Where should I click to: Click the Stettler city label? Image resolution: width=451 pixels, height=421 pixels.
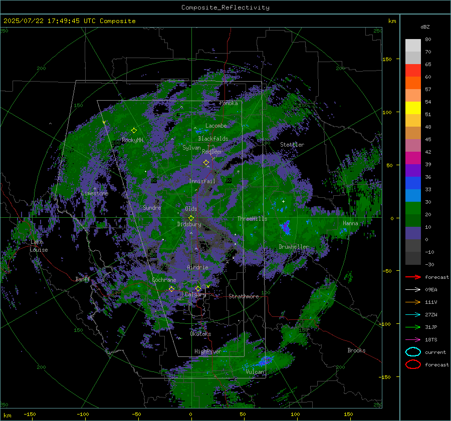(292, 145)
